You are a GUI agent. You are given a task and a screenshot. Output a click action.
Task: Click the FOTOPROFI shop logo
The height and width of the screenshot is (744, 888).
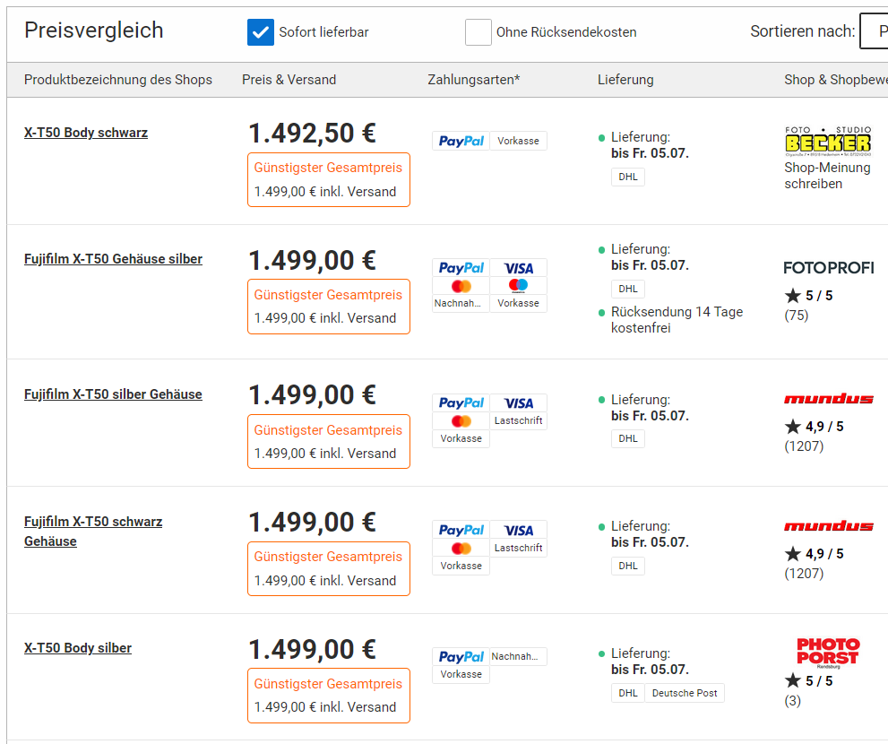point(828,268)
